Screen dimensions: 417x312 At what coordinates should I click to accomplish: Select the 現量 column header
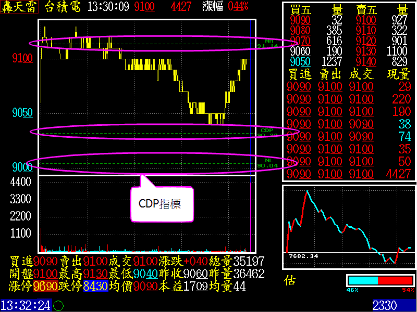pos(398,74)
